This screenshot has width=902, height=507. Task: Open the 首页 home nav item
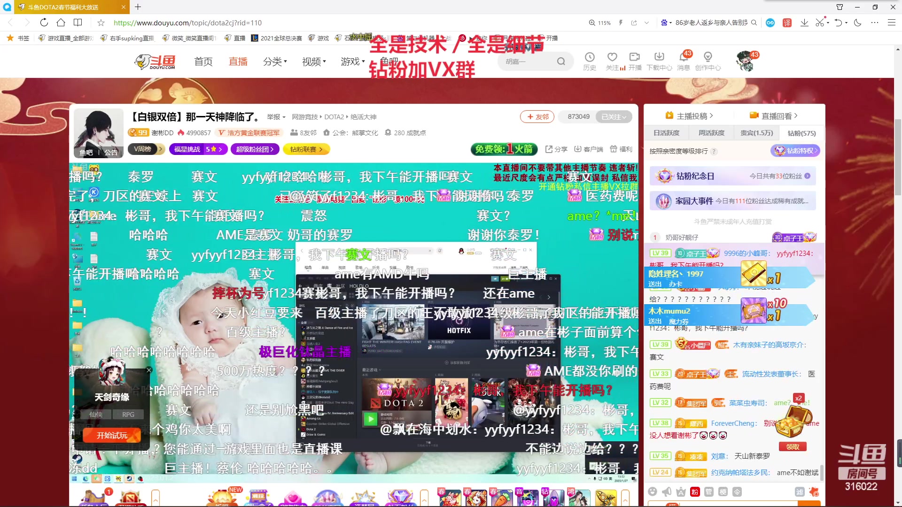coord(203,61)
